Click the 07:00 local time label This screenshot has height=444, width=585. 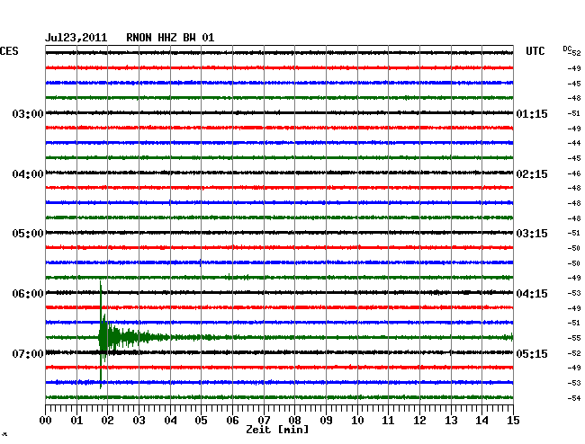click(28, 353)
